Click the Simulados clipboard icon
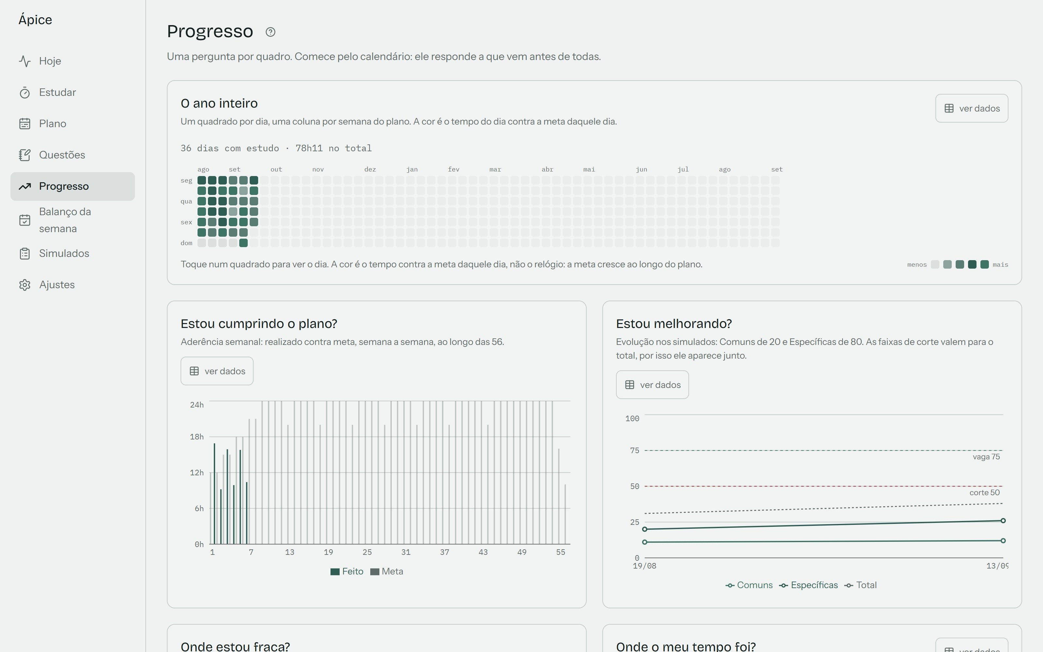This screenshot has width=1043, height=652. [24, 254]
